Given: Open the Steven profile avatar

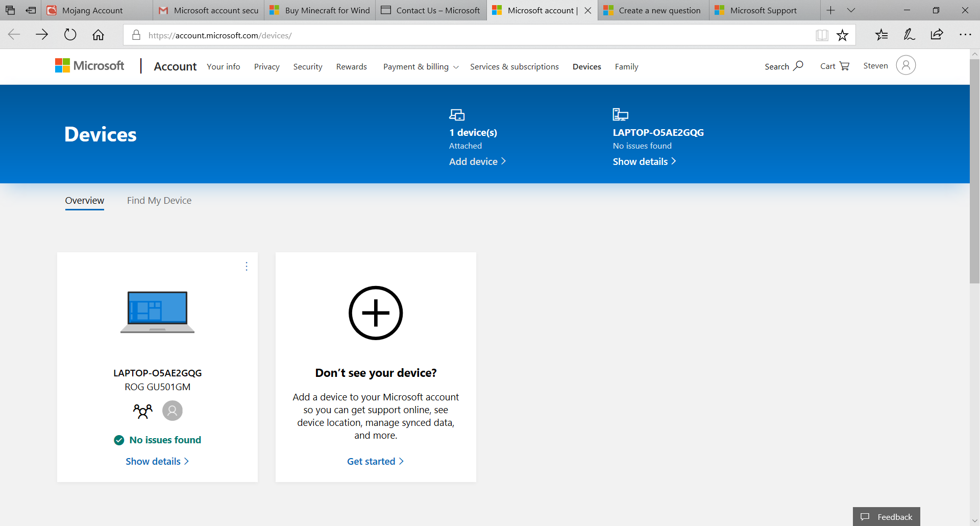Looking at the screenshot, I should (x=905, y=65).
